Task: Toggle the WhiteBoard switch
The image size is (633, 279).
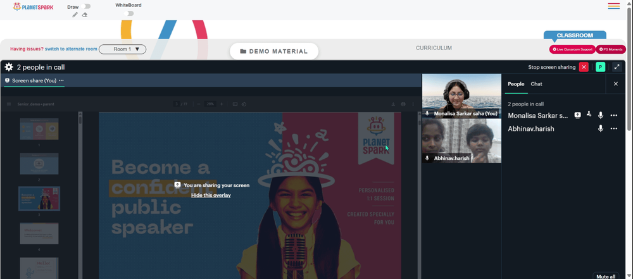Action: click(128, 13)
